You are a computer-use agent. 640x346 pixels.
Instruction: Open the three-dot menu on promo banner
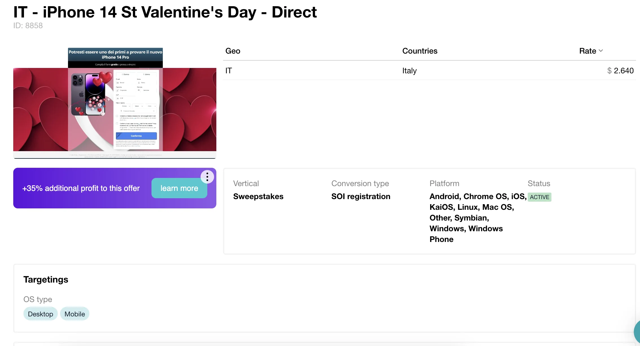tap(207, 177)
